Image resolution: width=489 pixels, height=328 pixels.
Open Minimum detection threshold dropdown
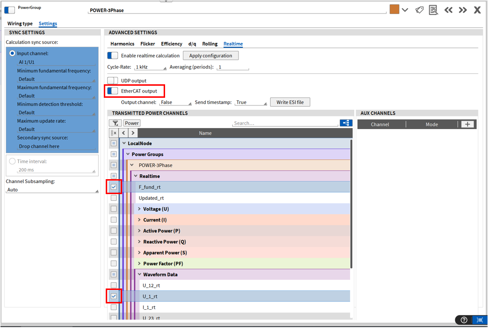coord(56,112)
